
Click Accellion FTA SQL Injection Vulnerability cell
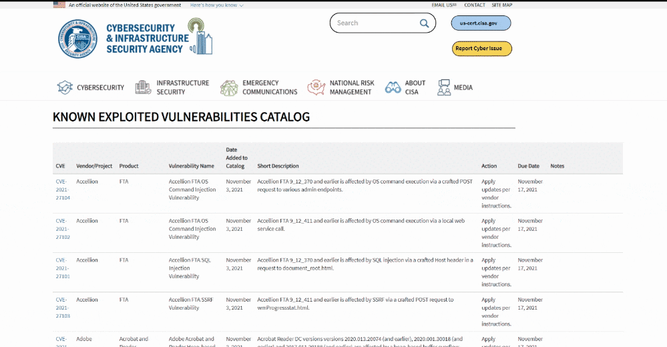coord(190,268)
